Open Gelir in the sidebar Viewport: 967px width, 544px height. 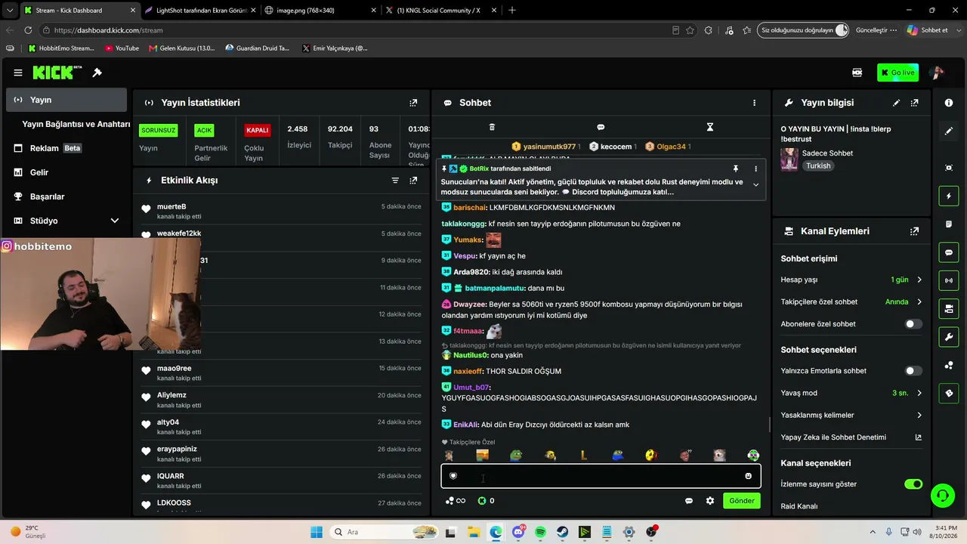click(x=66, y=172)
